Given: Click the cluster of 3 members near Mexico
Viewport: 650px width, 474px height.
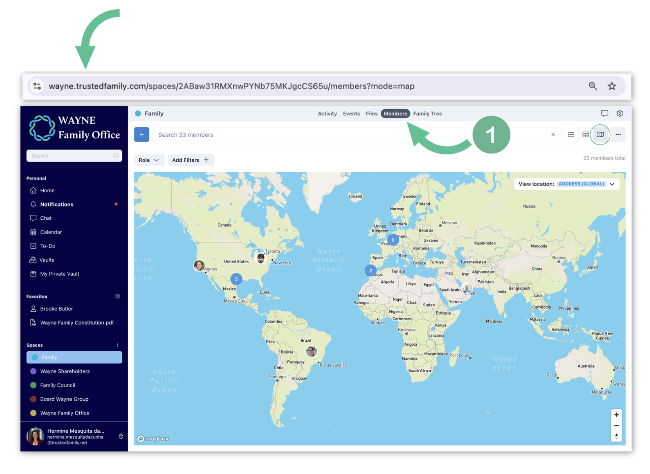Looking at the screenshot, I should point(236,279).
